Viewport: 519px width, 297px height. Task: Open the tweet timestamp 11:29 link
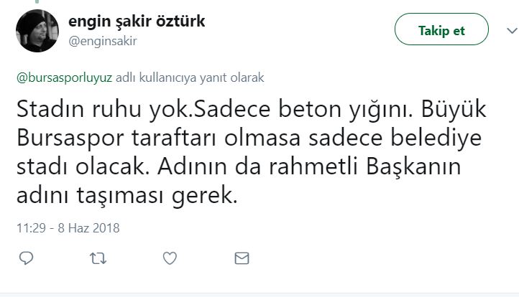point(30,228)
